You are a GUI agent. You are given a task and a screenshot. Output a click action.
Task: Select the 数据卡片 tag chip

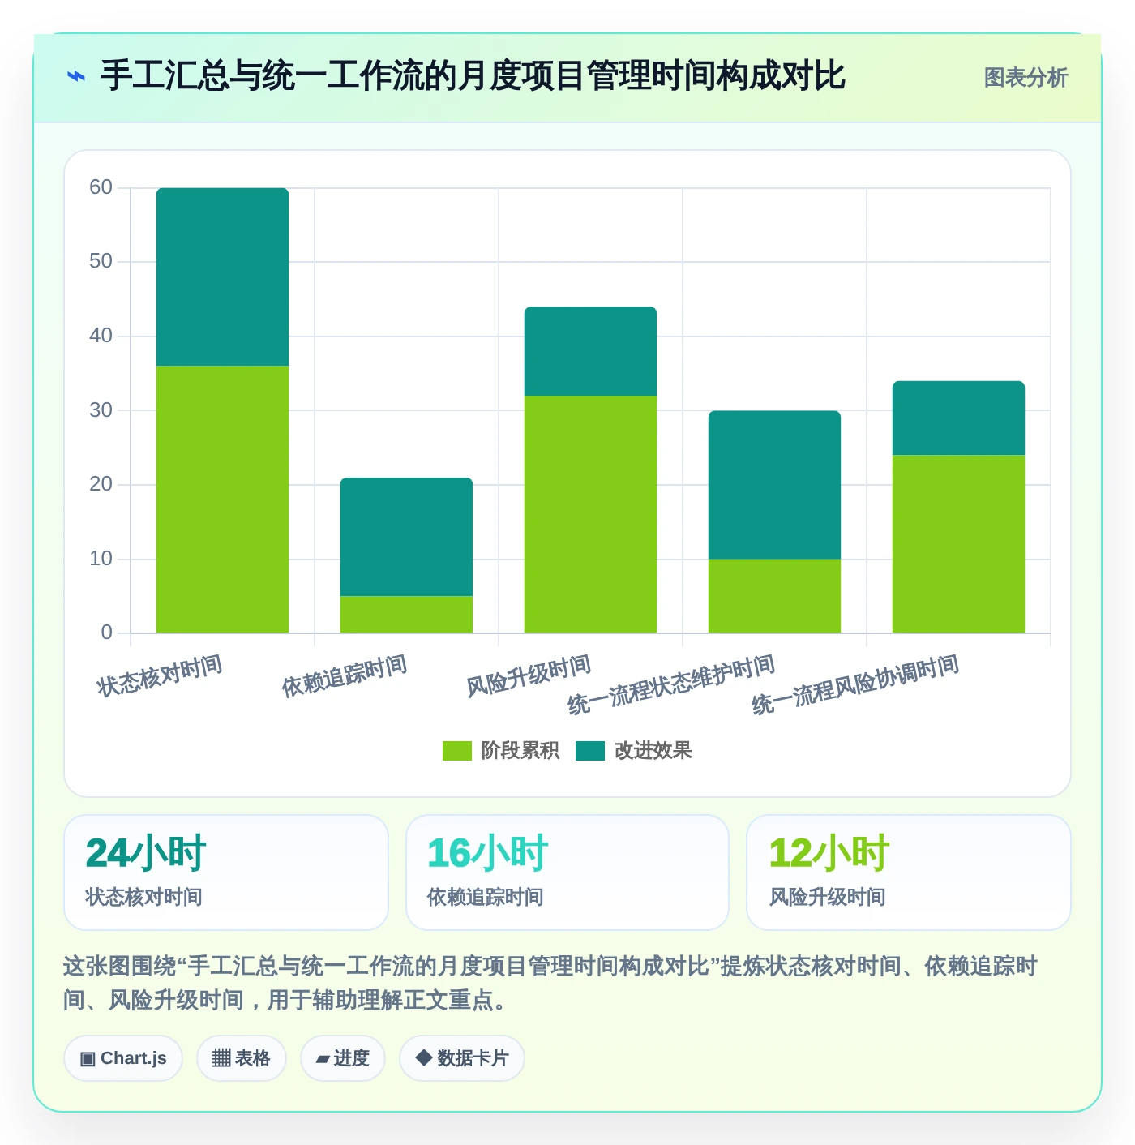coord(462,1058)
